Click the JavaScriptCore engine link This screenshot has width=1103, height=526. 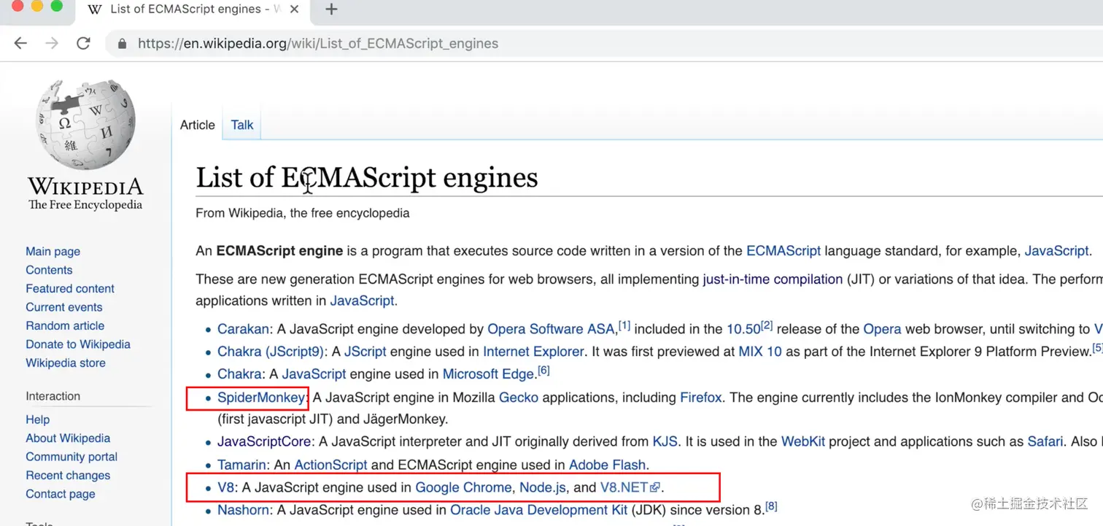(264, 442)
